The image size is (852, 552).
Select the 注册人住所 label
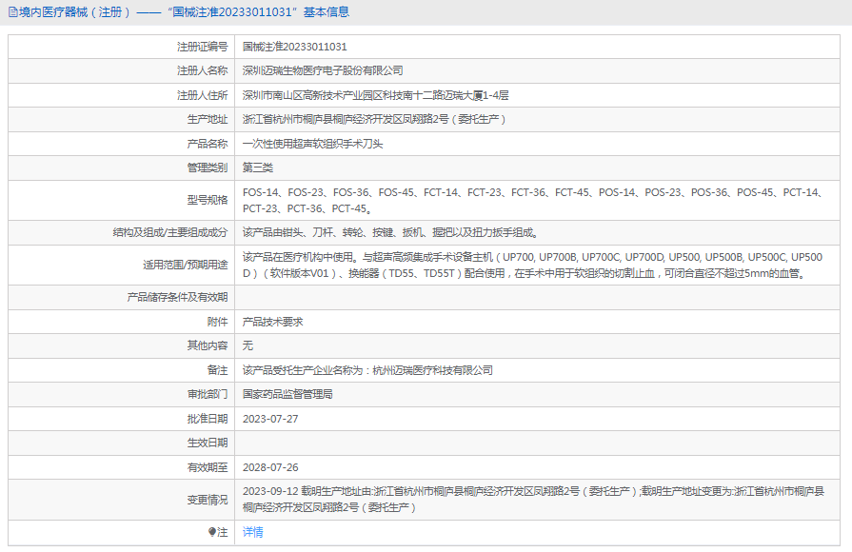coord(202,95)
